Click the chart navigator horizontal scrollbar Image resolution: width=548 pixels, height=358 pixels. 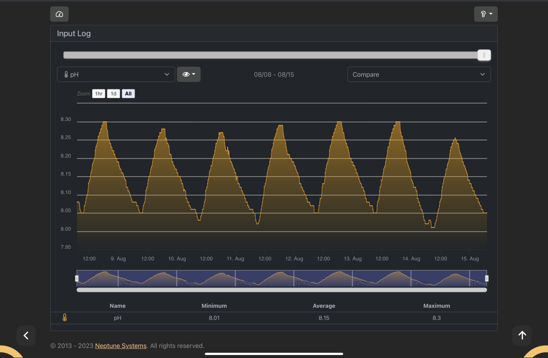tap(281, 289)
